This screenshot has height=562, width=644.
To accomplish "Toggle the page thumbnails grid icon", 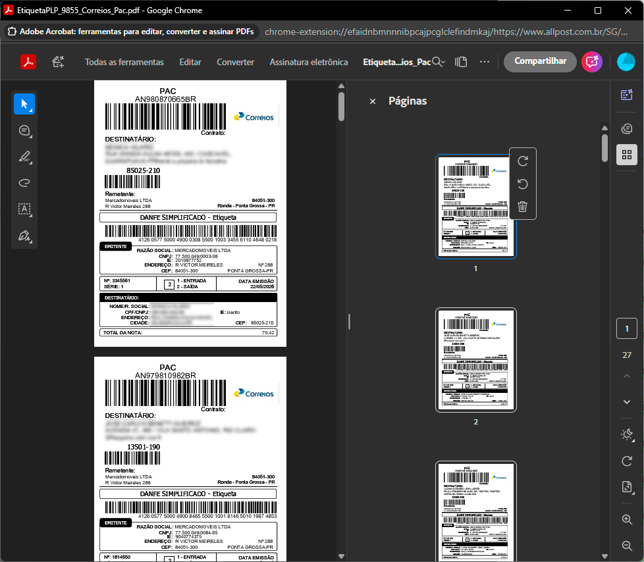I will [x=627, y=155].
